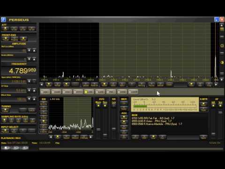Lower Amplitude RefLev with its down arrow
The width and height of the screenshot is (225, 169).
pyautogui.click(x=29, y=50)
